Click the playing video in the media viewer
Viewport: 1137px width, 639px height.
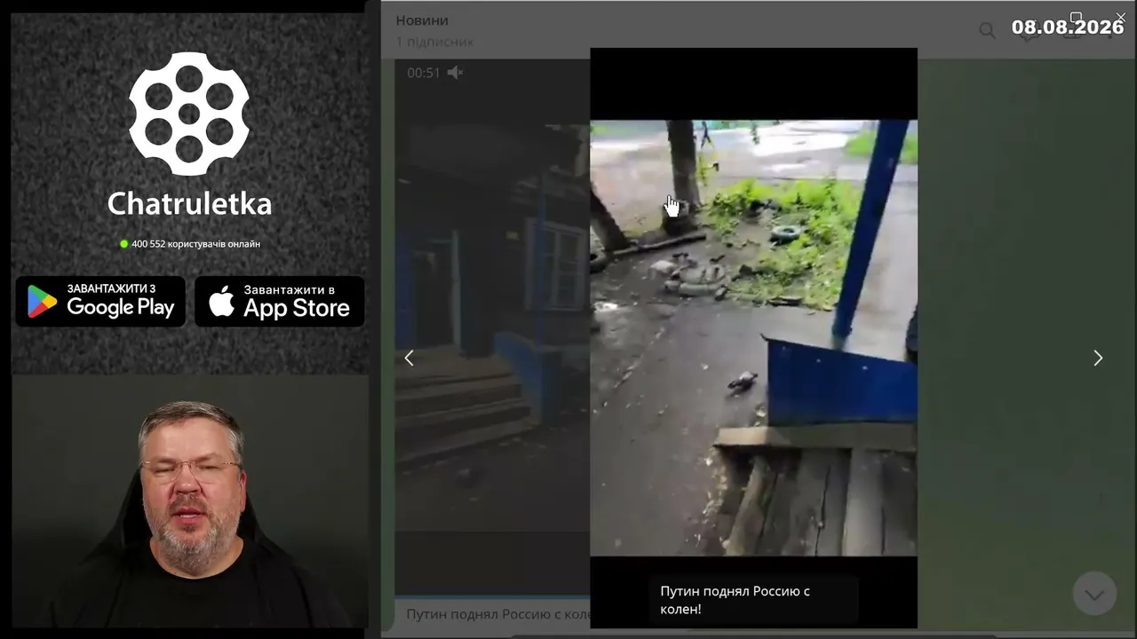[753, 337]
